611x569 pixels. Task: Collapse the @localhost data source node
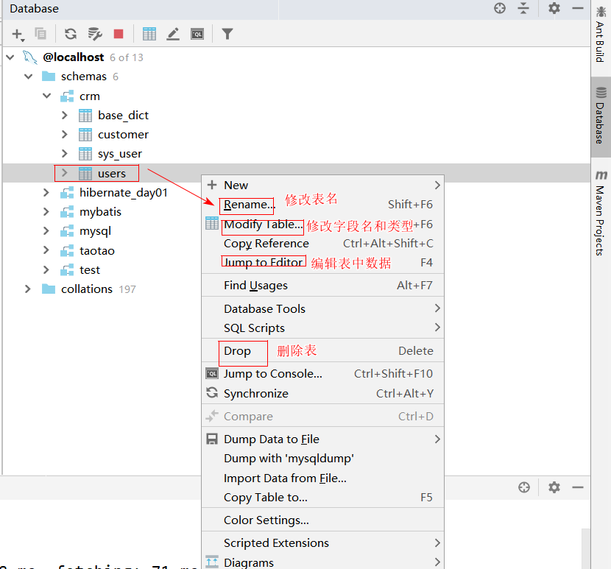point(10,57)
